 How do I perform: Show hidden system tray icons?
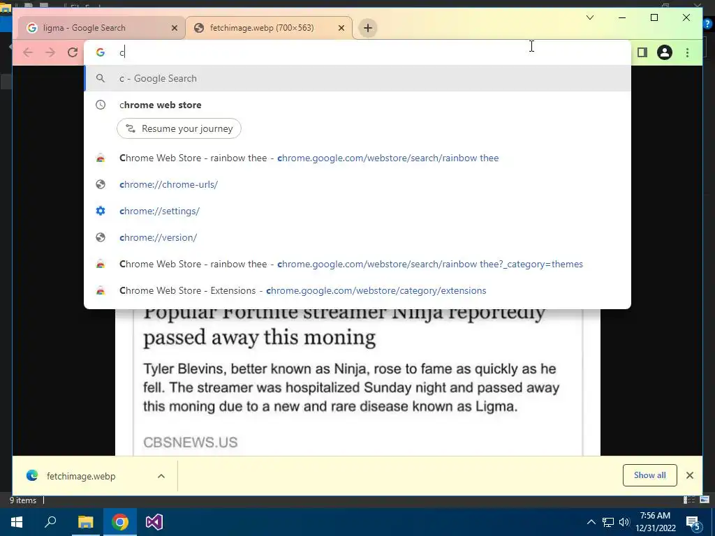[591, 522]
